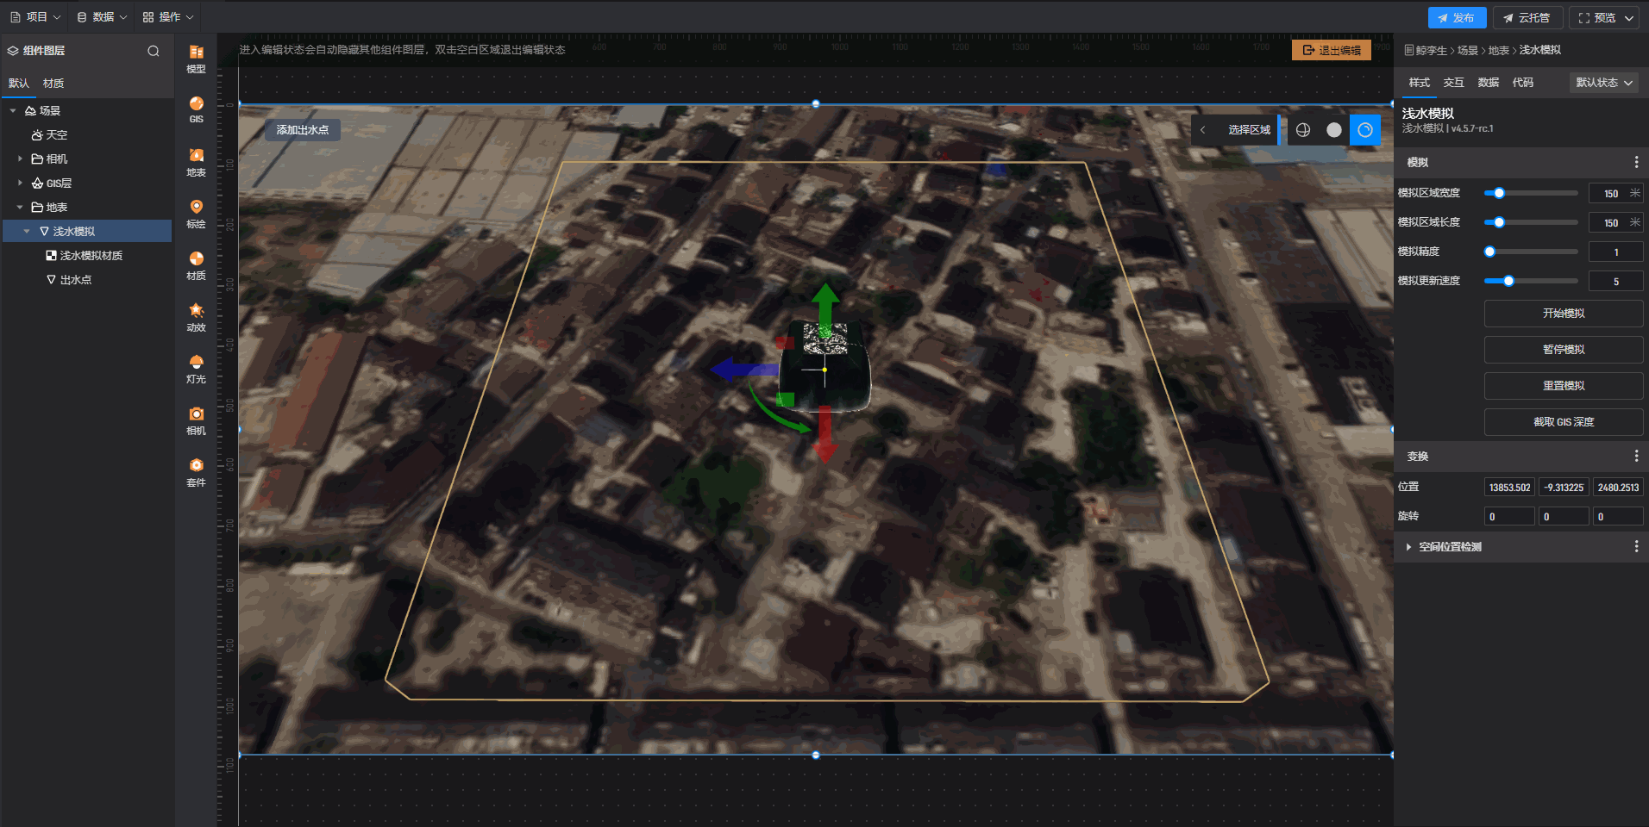The image size is (1649, 827).
Task: Click the search icon in 组件图层 panel
Action: (x=154, y=51)
